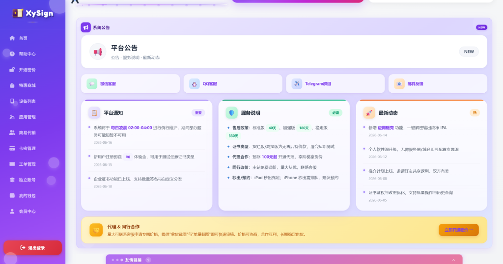Click the 微信客服 chat bubble icon
503x264 pixels.
92,83
